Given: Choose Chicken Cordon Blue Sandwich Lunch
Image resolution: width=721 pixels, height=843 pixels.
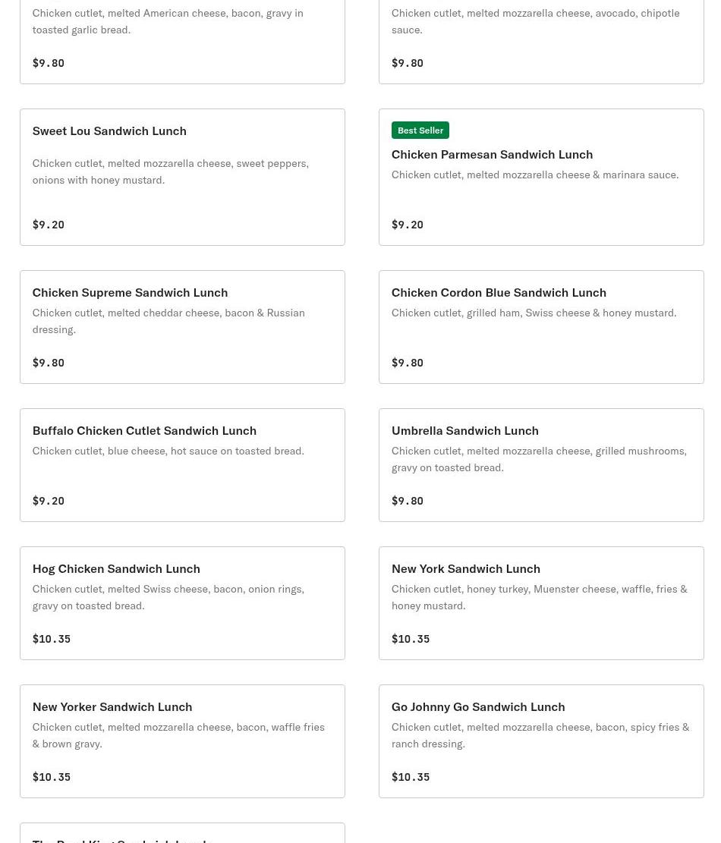Looking at the screenshot, I should coord(541,327).
